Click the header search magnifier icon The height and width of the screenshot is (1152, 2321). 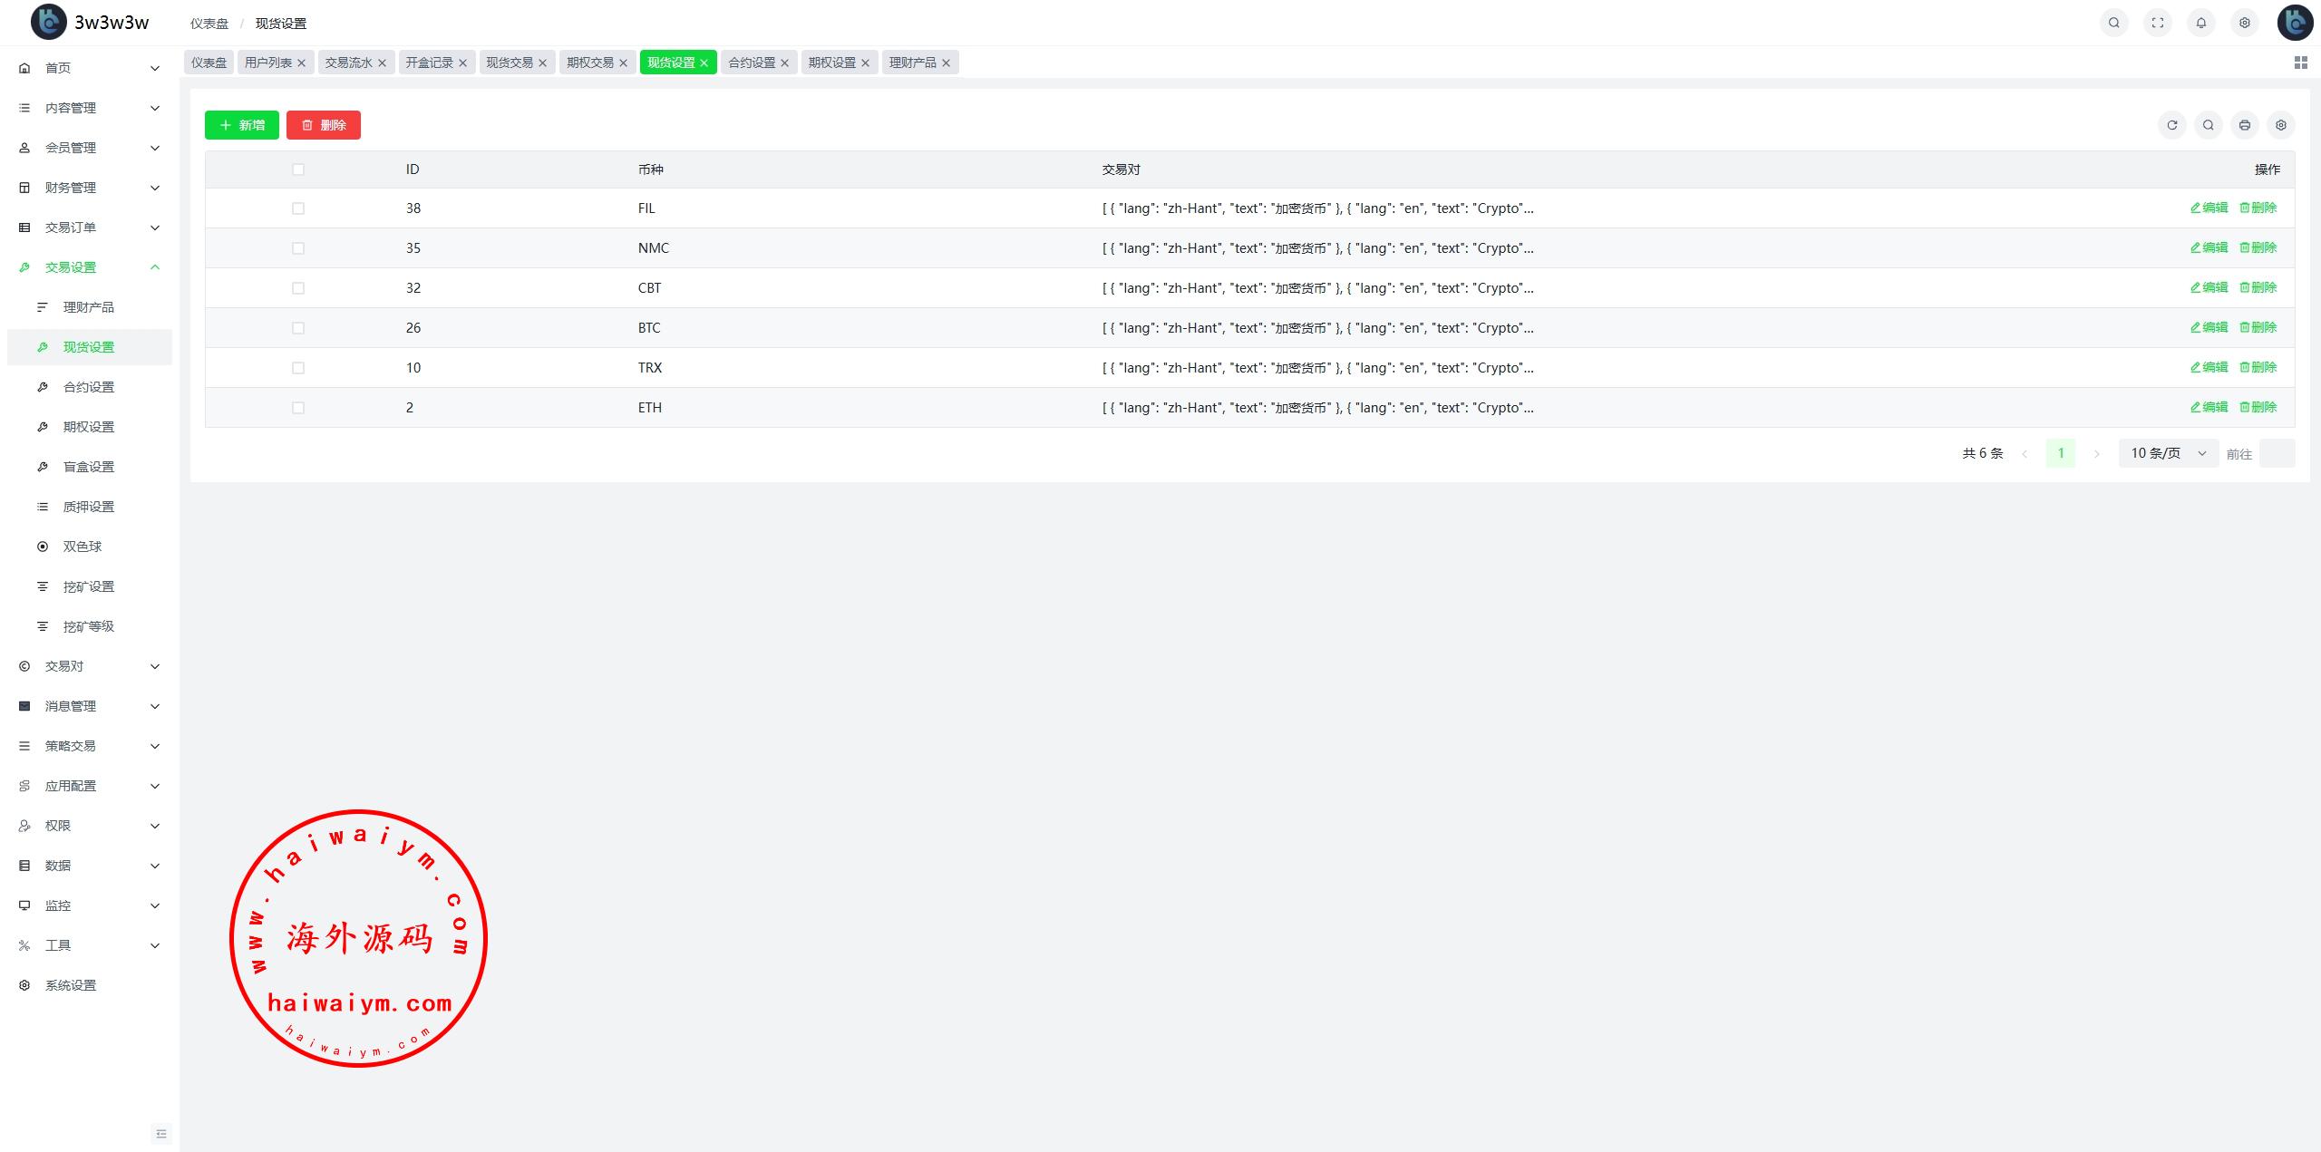(2113, 23)
